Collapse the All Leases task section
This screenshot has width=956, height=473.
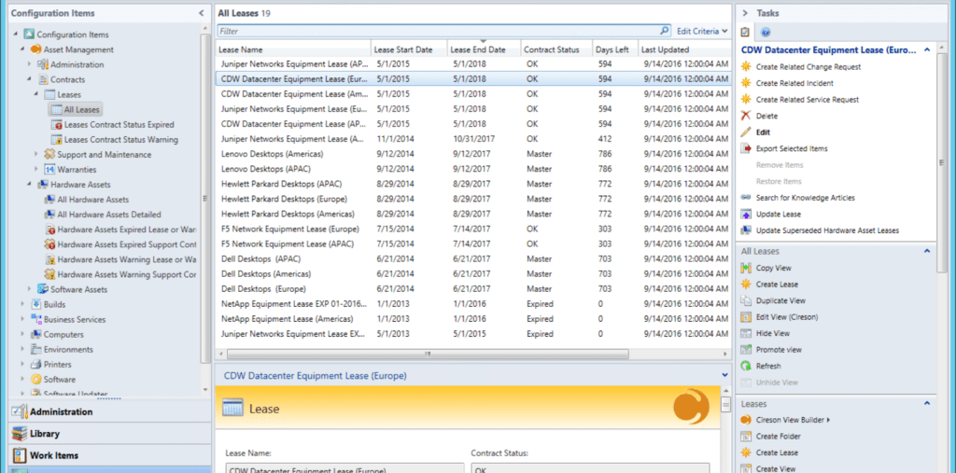coord(927,251)
